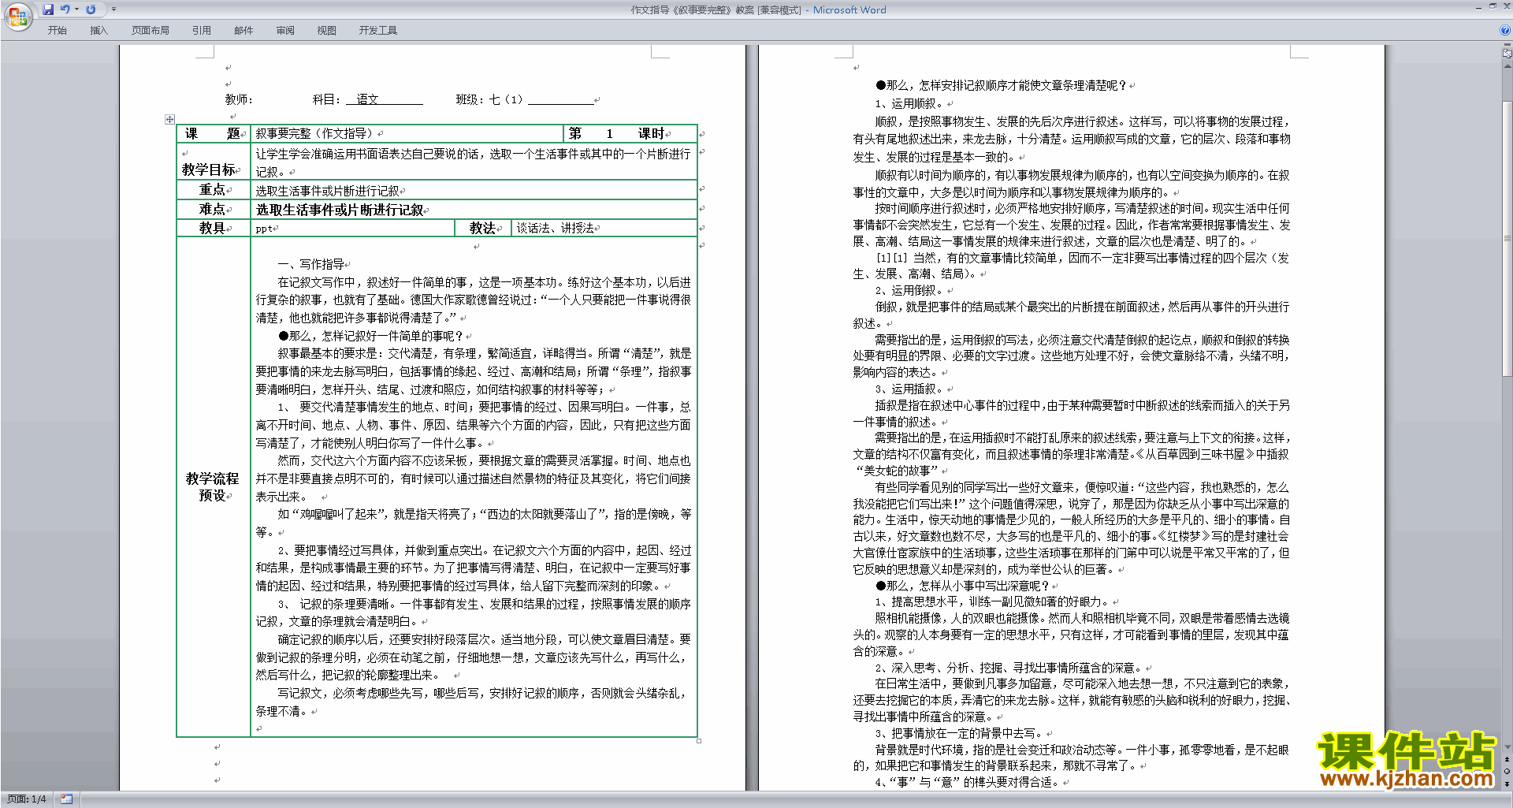Click the line 2、运用倒叙。 on page two
Image resolution: width=1513 pixels, height=808 pixels.
(909, 290)
